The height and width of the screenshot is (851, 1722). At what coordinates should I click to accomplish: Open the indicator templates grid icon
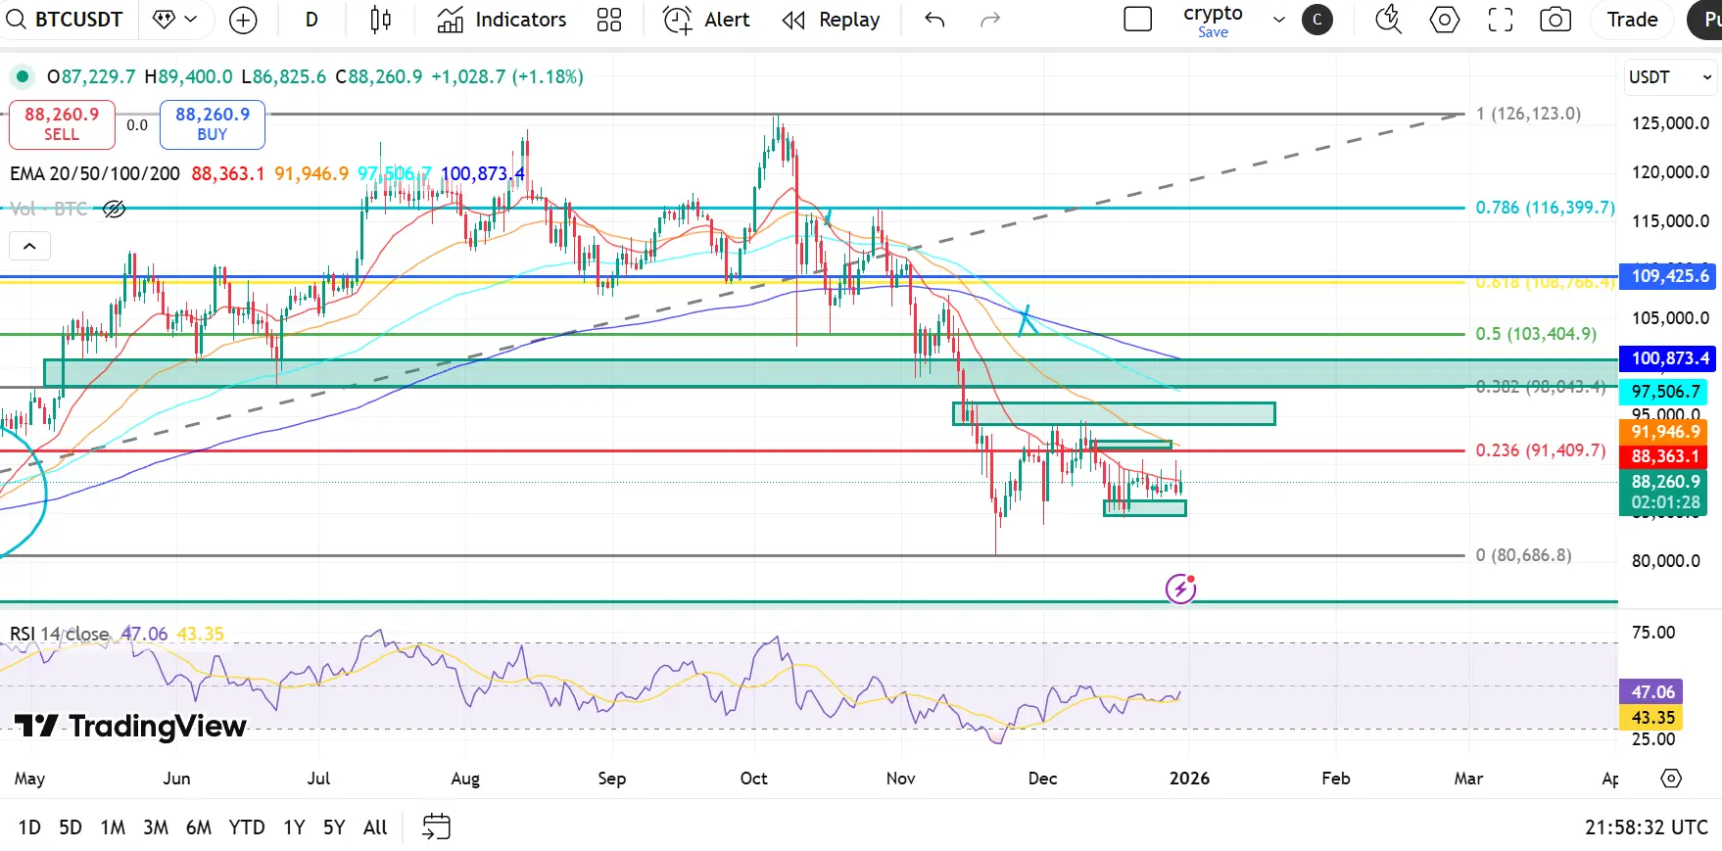coord(609,20)
